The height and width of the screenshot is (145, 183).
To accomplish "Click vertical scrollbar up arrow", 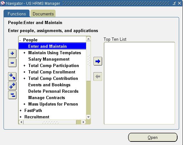I will coord(88,39).
